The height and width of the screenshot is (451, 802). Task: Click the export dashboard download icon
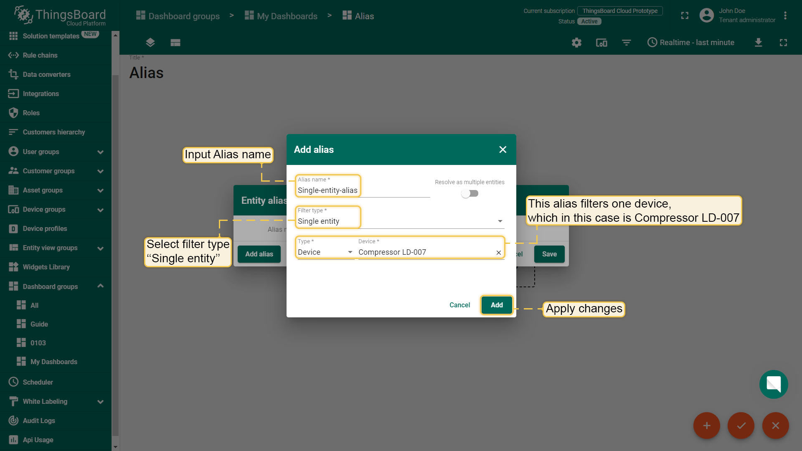[x=758, y=43]
